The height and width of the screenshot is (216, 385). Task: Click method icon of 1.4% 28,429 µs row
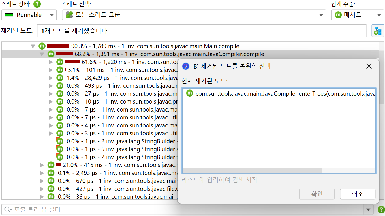[60, 78]
